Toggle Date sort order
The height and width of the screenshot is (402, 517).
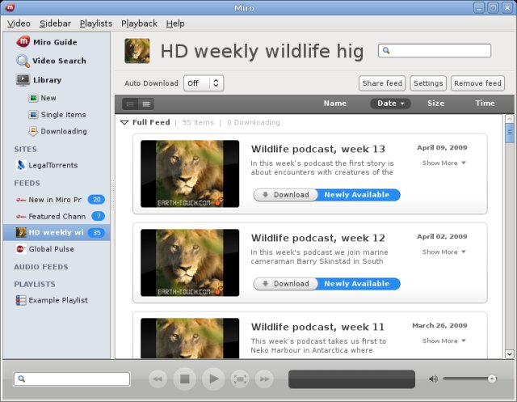[x=390, y=104]
